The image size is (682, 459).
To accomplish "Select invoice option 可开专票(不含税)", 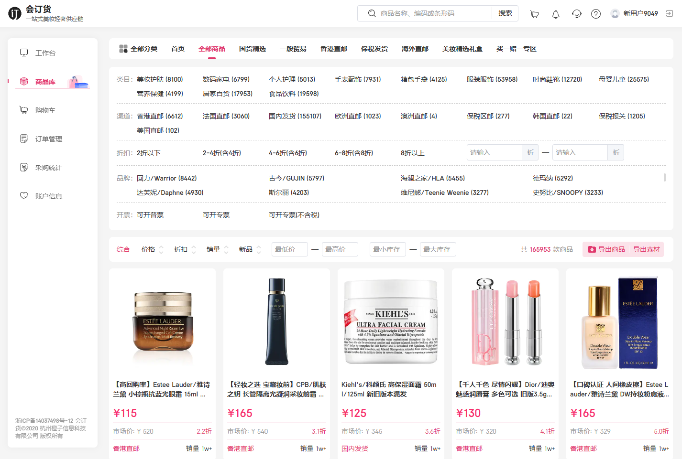I will 294,215.
